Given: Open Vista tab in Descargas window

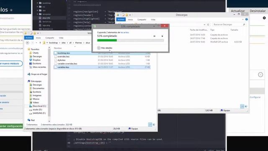Looking at the screenshot, I should pos(153,20).
